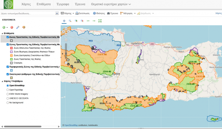Viewport: 222px width, 129px height.
Task: Go to the Έγγραφα menu
Action: pos(63,4)
